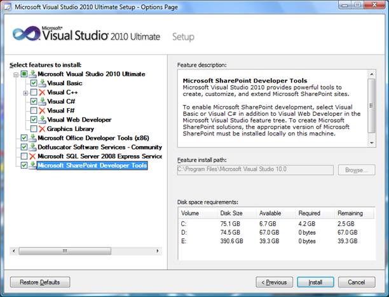Select the Visual Web Developer feature label

point(79,120)
